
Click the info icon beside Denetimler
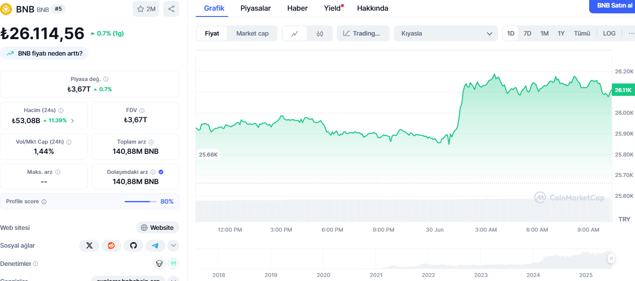click(36, 264)
